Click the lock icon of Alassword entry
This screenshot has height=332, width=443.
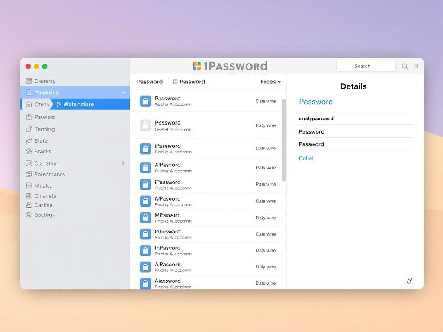tap(145, 283)
